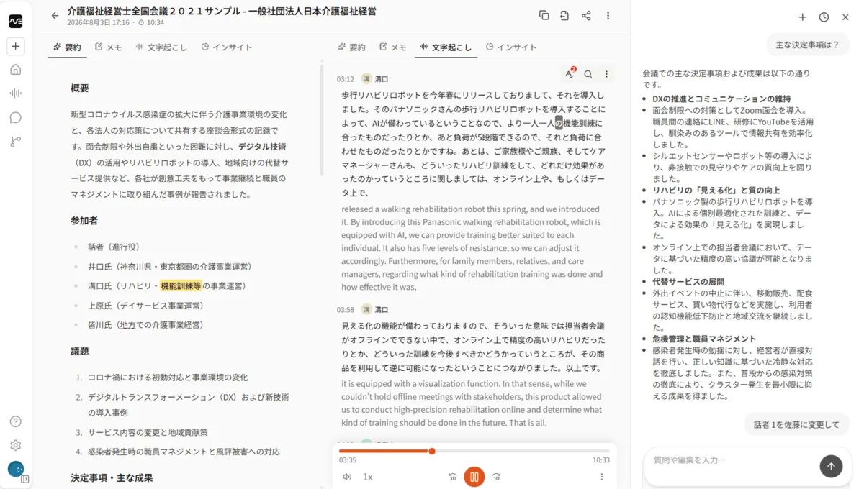864x489 pixels.
Task: Click the 議題 heading
Action: click(80, 352)
